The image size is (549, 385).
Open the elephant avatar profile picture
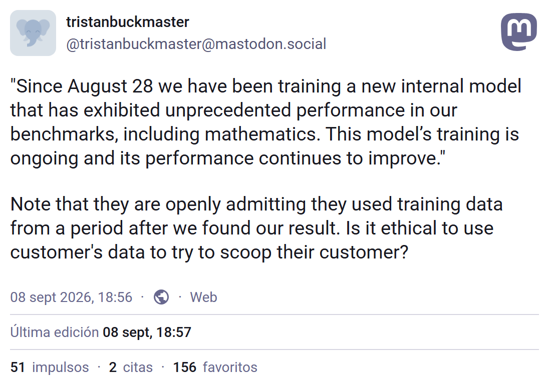point(33,33)
